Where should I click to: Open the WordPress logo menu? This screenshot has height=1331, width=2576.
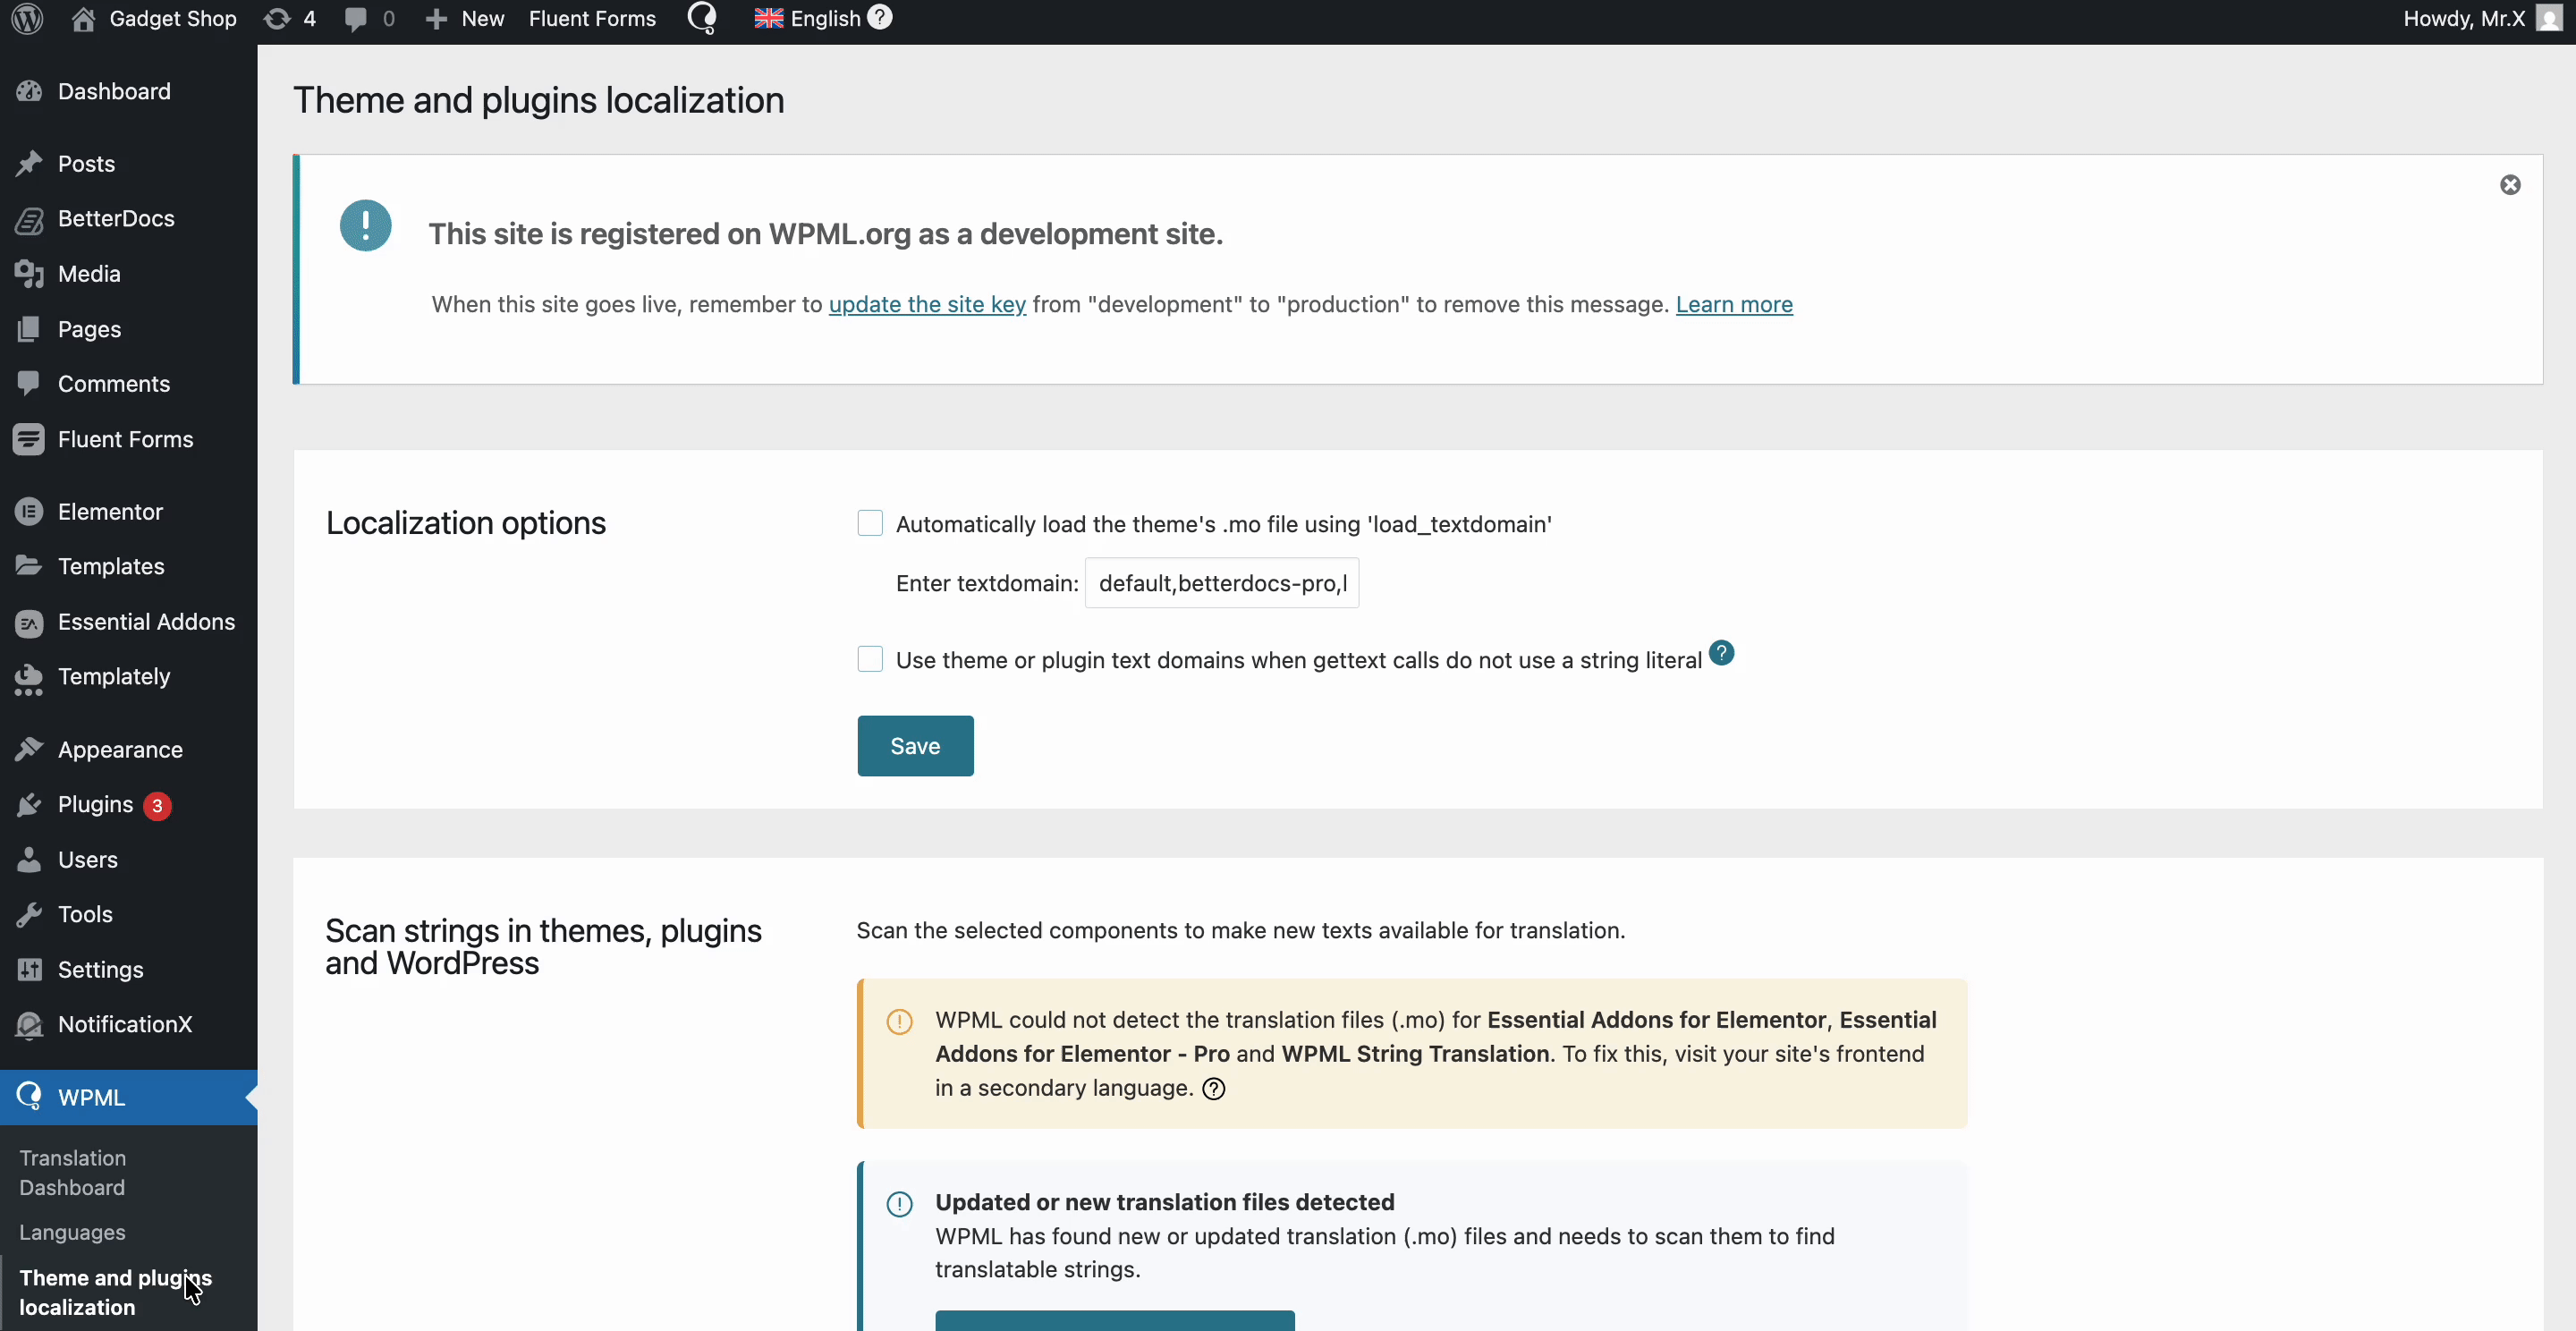[x=26, y=18]
